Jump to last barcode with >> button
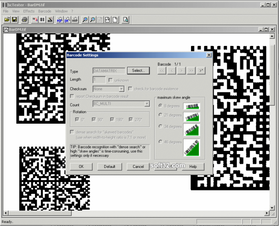Image resolution: width=279 pixels, height=226 pixels. pyautogui.click(x=191, y=71)
